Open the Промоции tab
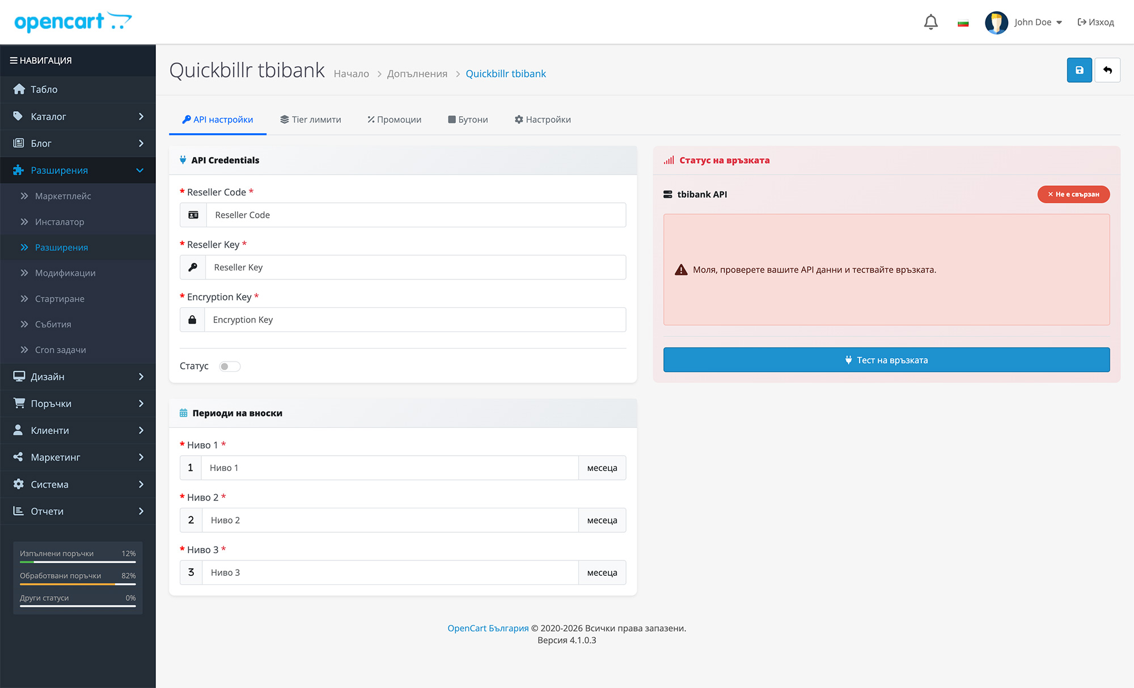The image size is (1134, 688). pos(394,120)
